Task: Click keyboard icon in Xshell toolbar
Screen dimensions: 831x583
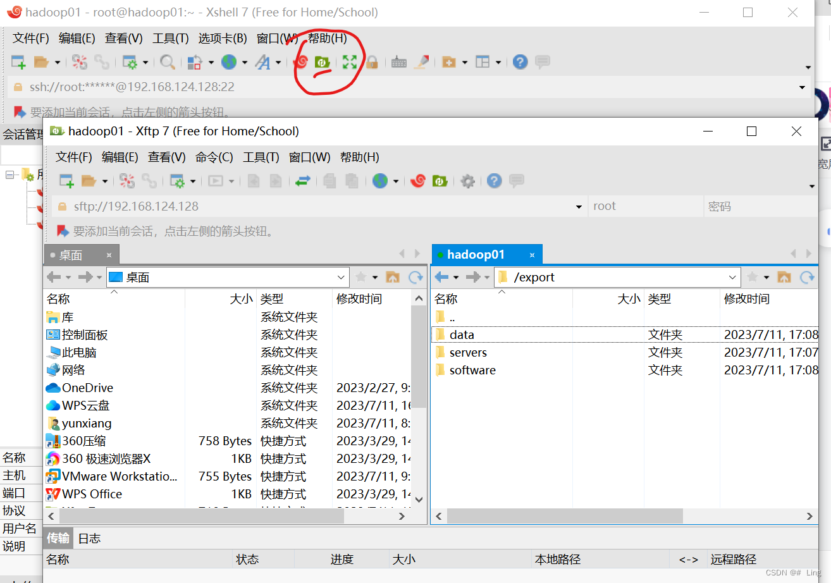Action: tap(399, 62)
